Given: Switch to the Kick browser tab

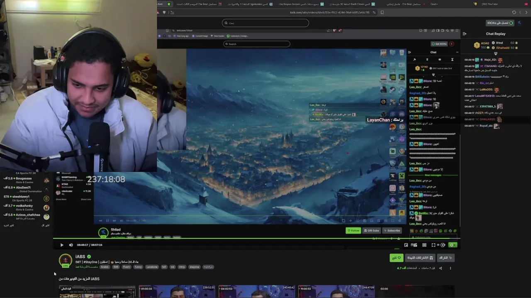Looking at the screenshot, I should [165, 4].
